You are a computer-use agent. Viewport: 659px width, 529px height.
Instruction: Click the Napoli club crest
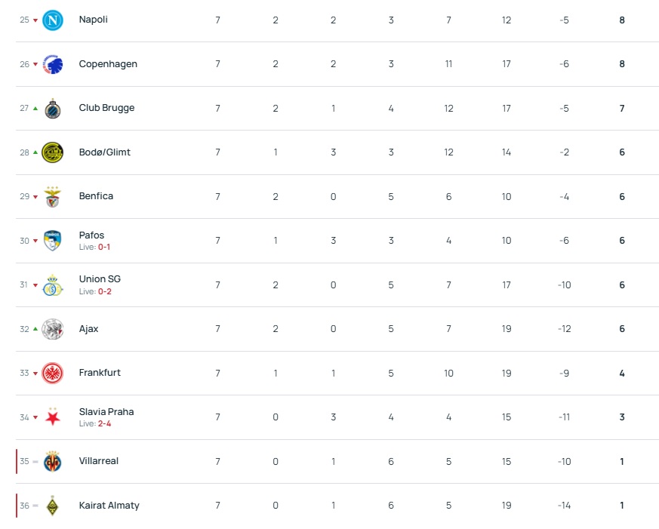click(x=53, y=20)
